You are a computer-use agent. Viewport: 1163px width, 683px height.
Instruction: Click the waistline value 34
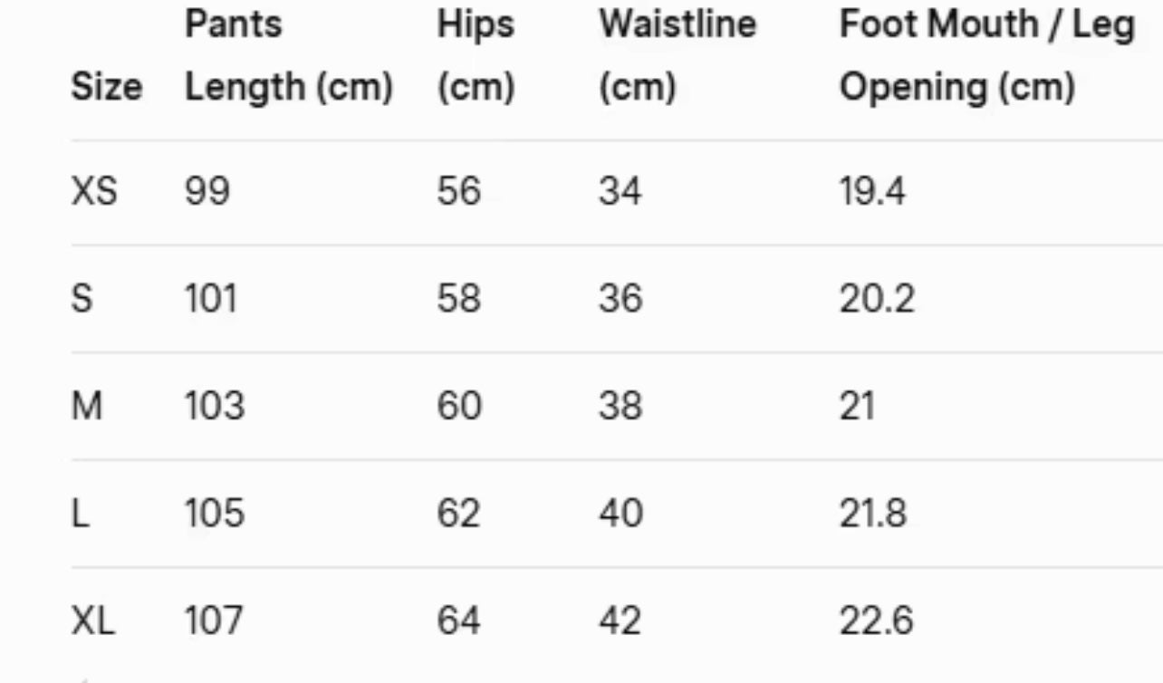[620, 192]
